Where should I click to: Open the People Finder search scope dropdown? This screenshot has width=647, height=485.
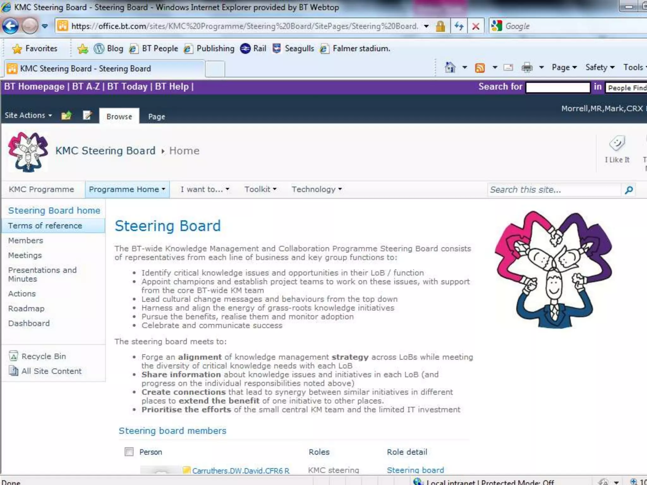[626, 87]
